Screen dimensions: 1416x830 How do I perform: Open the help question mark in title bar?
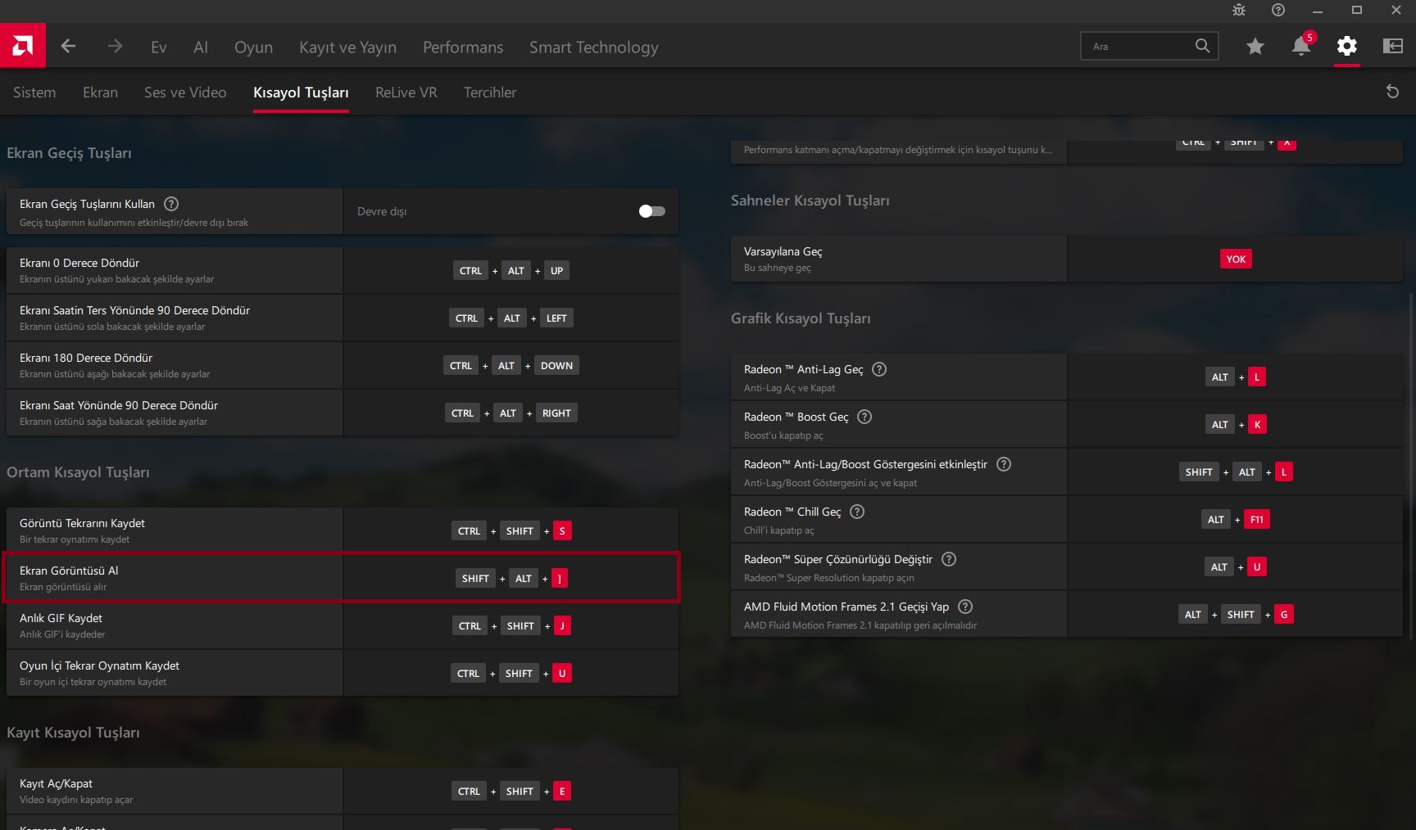click(1278, 10)
